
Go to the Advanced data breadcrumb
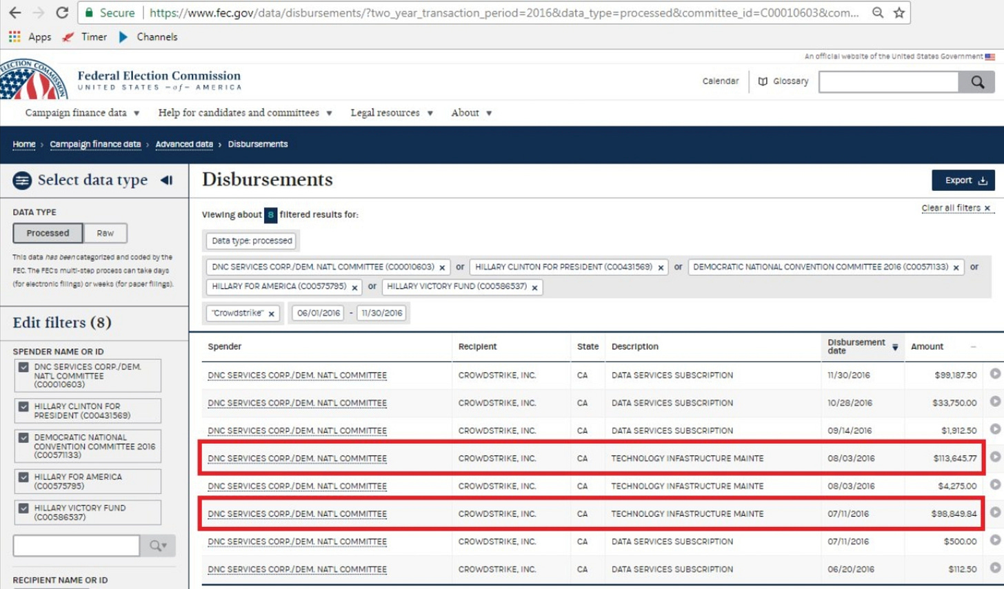coord(184,144)
